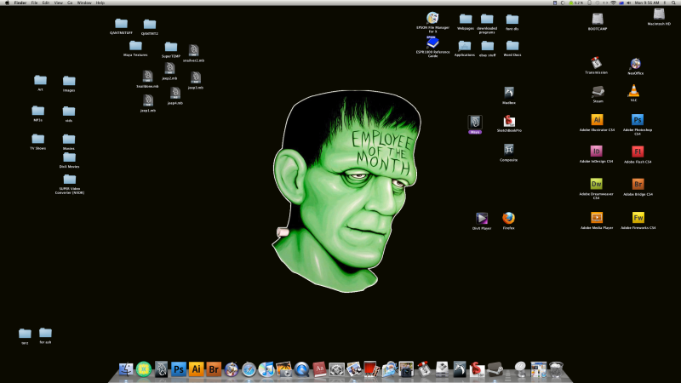The height and width of the screenshot is (383, 681).
Task: Click Illustrator icon in the Dock
Action: click(x=196, y=369)
